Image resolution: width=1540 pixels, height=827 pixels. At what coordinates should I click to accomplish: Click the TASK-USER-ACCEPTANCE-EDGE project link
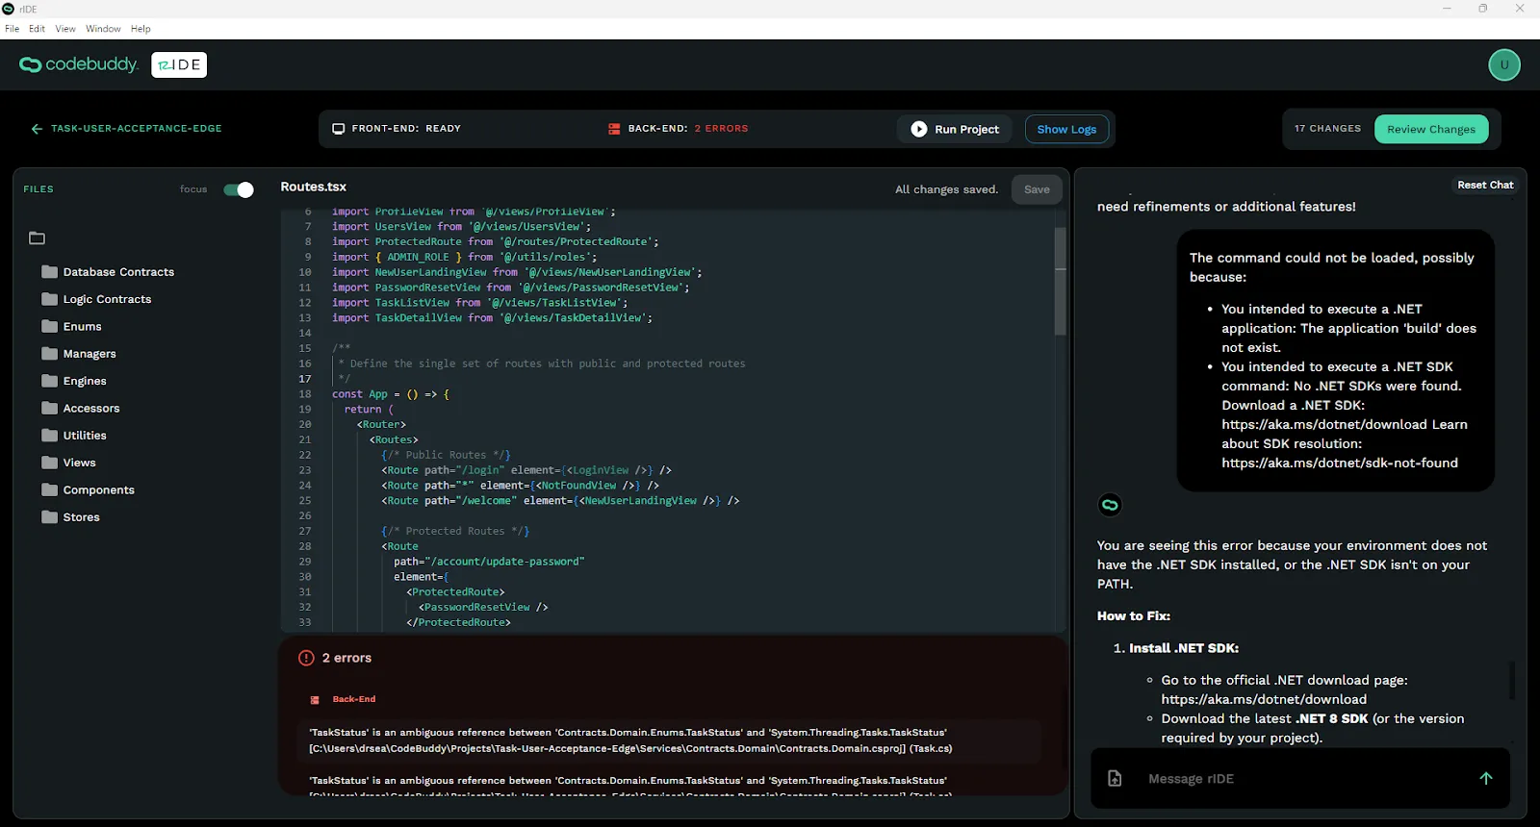pos(136,129)
